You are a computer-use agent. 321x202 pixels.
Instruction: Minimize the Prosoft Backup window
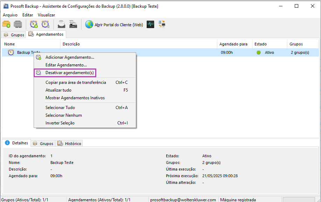[281, 6]
